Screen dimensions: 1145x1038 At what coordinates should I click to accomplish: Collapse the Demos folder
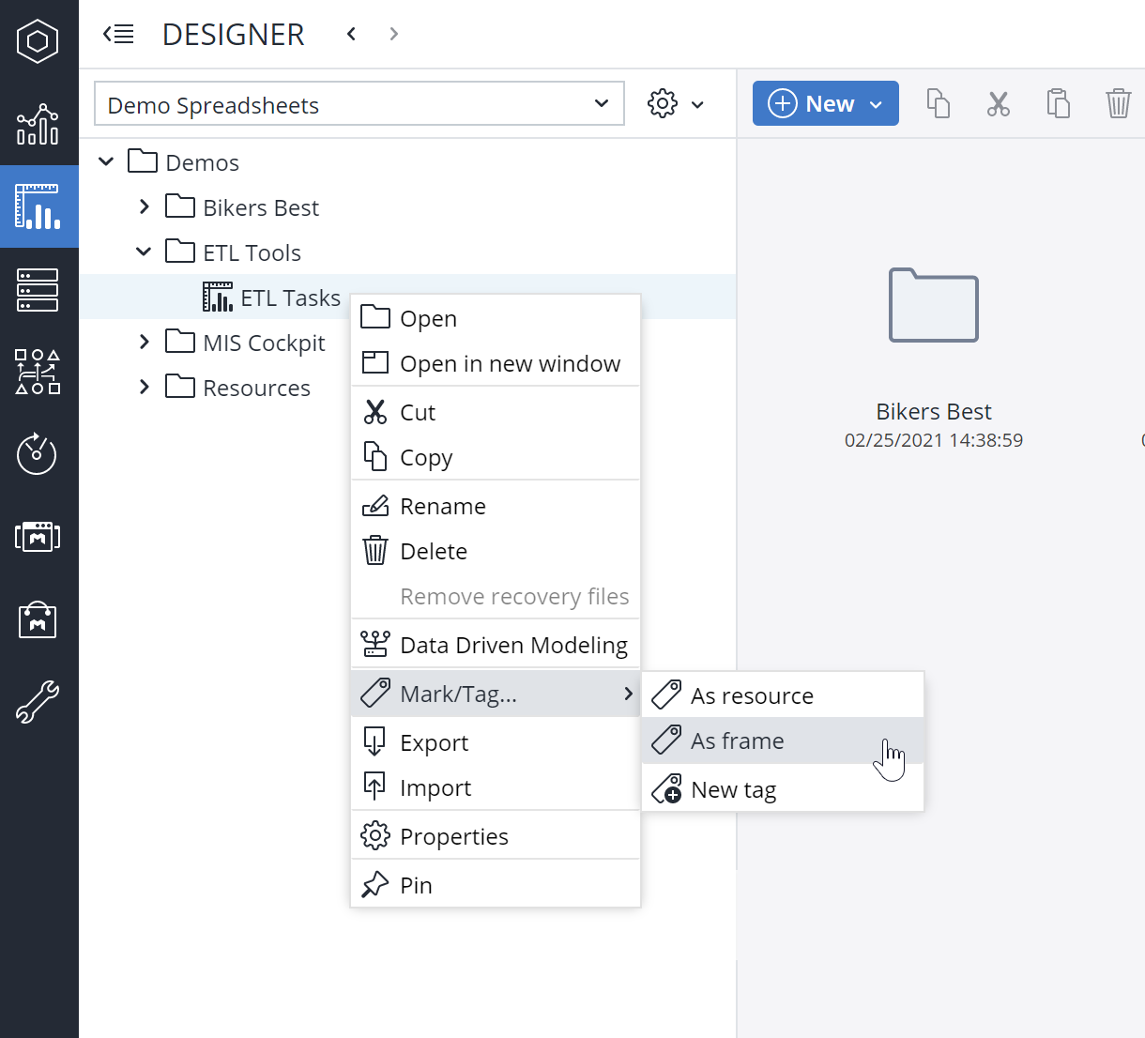tap(106, 162)
